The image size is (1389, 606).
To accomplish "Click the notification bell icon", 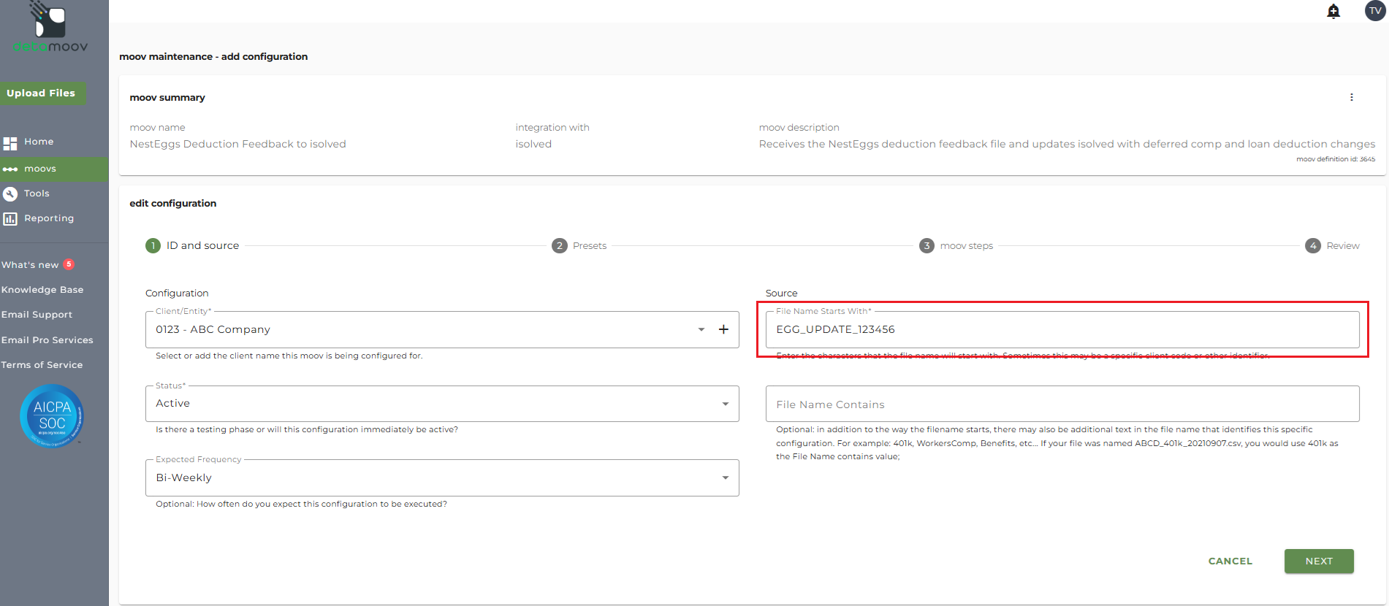I will [1333, 11].
